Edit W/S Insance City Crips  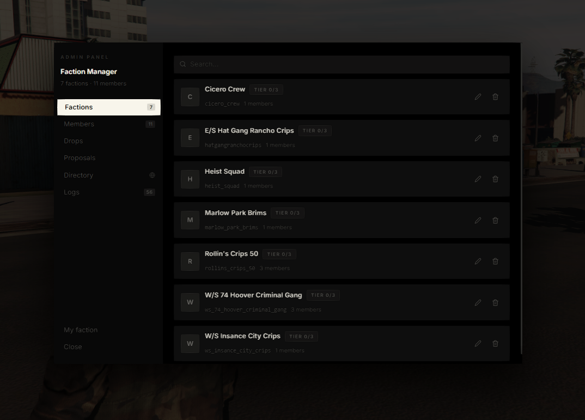point(478,344)
